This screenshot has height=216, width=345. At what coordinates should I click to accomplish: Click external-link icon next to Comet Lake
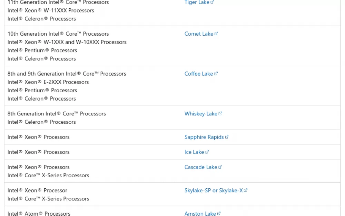[216, 34]
